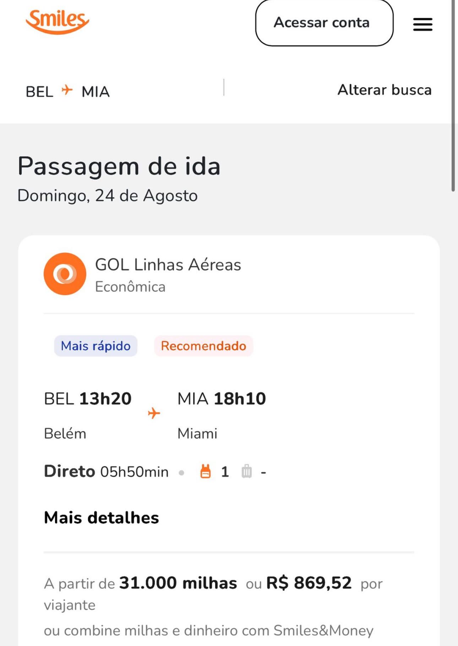
Task: Click the Direto 05h50min duration label
Action: coord(106,472)
